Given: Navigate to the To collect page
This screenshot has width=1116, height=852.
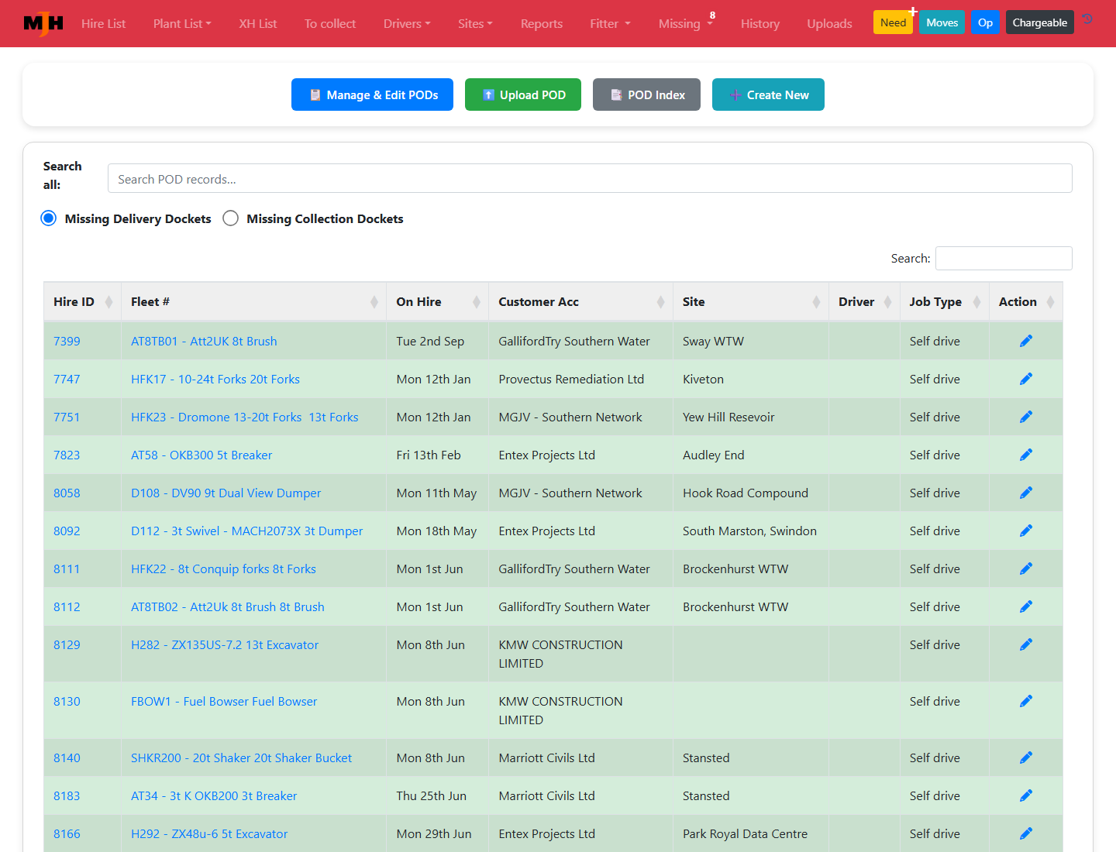Looking at the screenshot, I should click(330, 23).
